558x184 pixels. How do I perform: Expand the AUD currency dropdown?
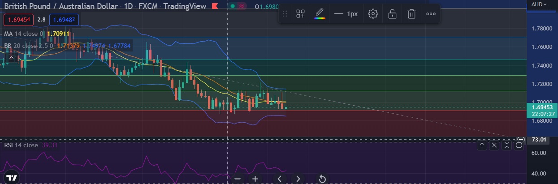[539, 4]
